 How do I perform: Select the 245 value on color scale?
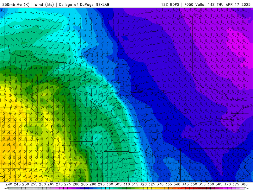[17, 184]
